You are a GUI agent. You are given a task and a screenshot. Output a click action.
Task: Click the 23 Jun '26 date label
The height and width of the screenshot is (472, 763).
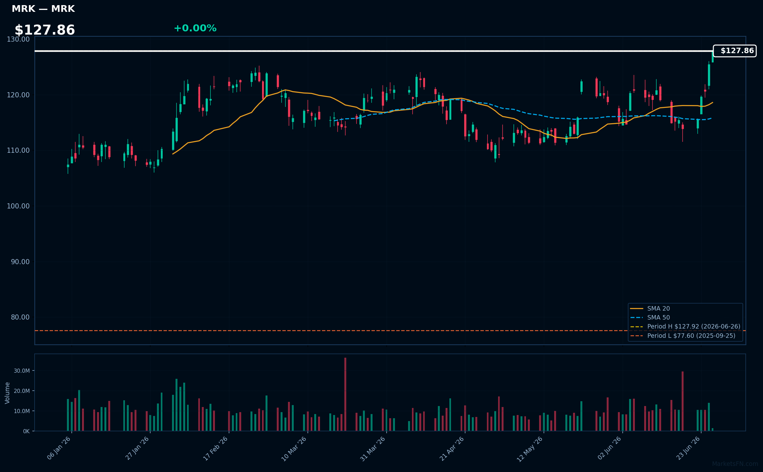point(688,448)
